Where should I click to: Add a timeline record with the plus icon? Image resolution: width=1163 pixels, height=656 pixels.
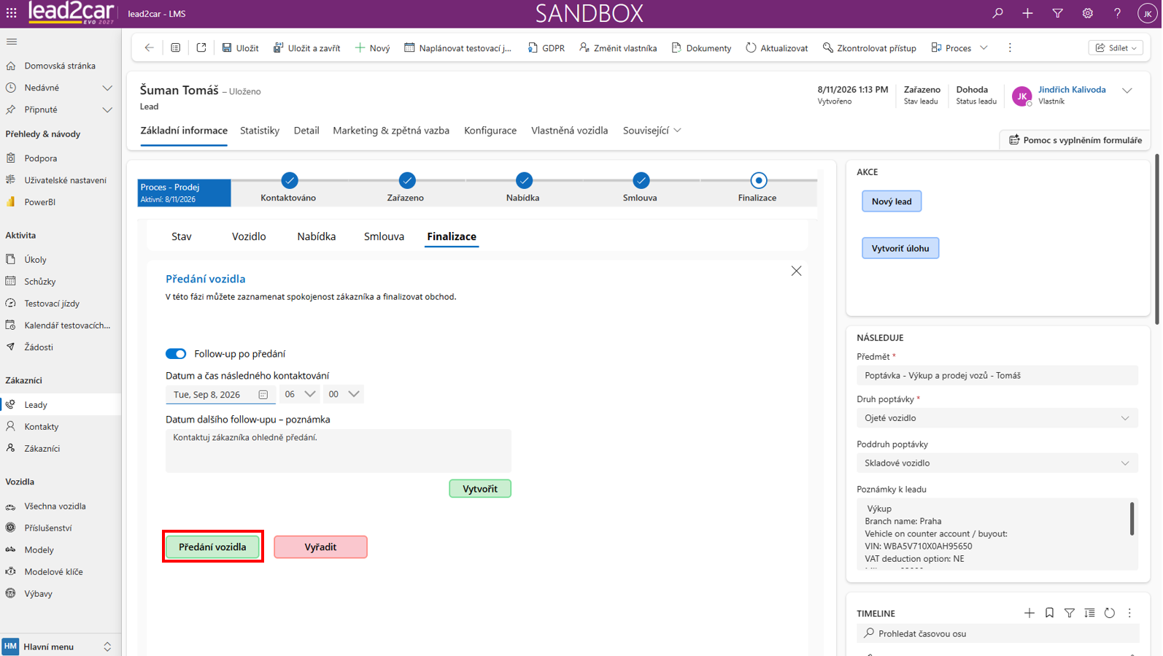point(1029,613)
